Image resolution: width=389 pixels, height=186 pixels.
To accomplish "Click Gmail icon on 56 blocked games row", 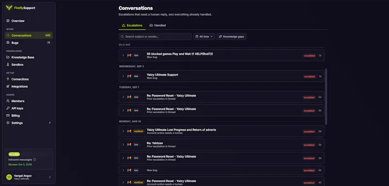I will coord(129,55).
